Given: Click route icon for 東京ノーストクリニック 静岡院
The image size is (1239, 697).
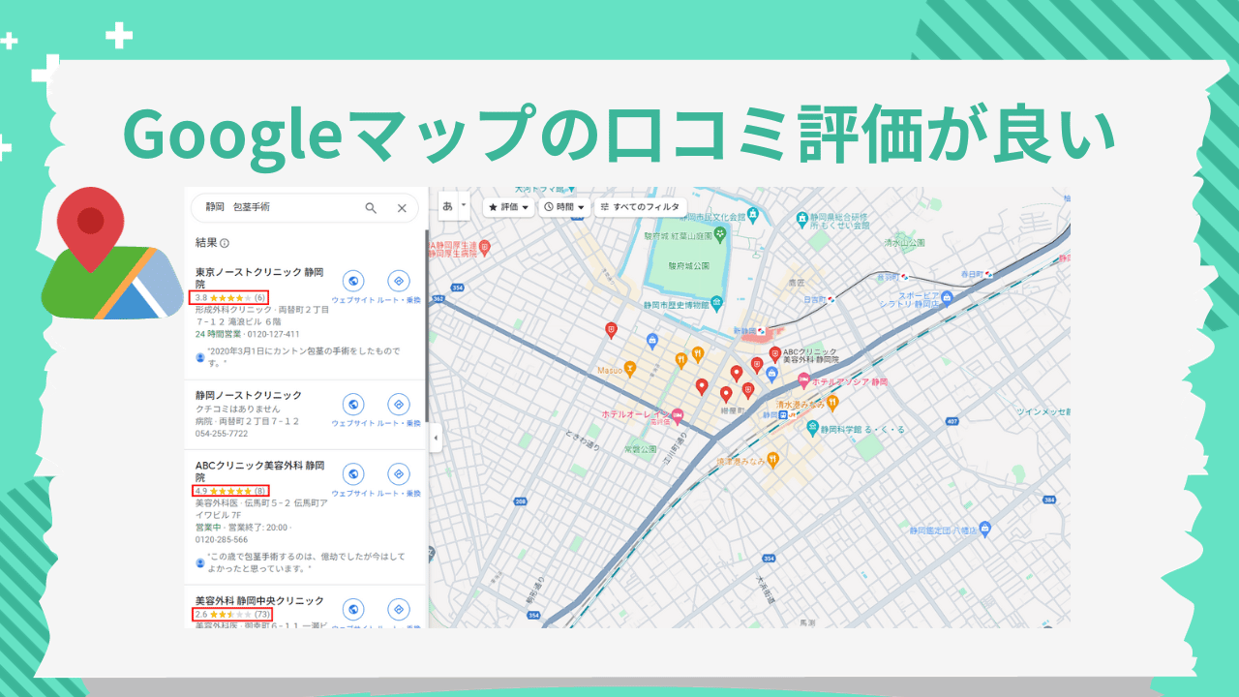Looking at the screenshot, I should (x=398, y=281).
